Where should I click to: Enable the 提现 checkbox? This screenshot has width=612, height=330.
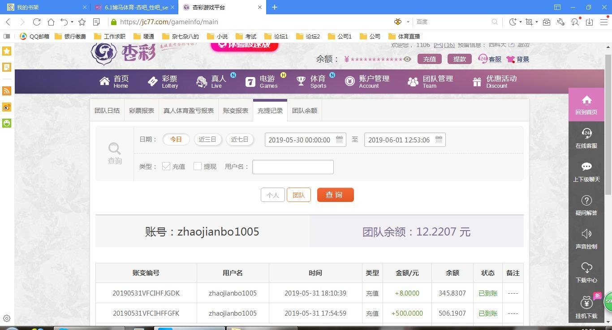tap(198, 166)
